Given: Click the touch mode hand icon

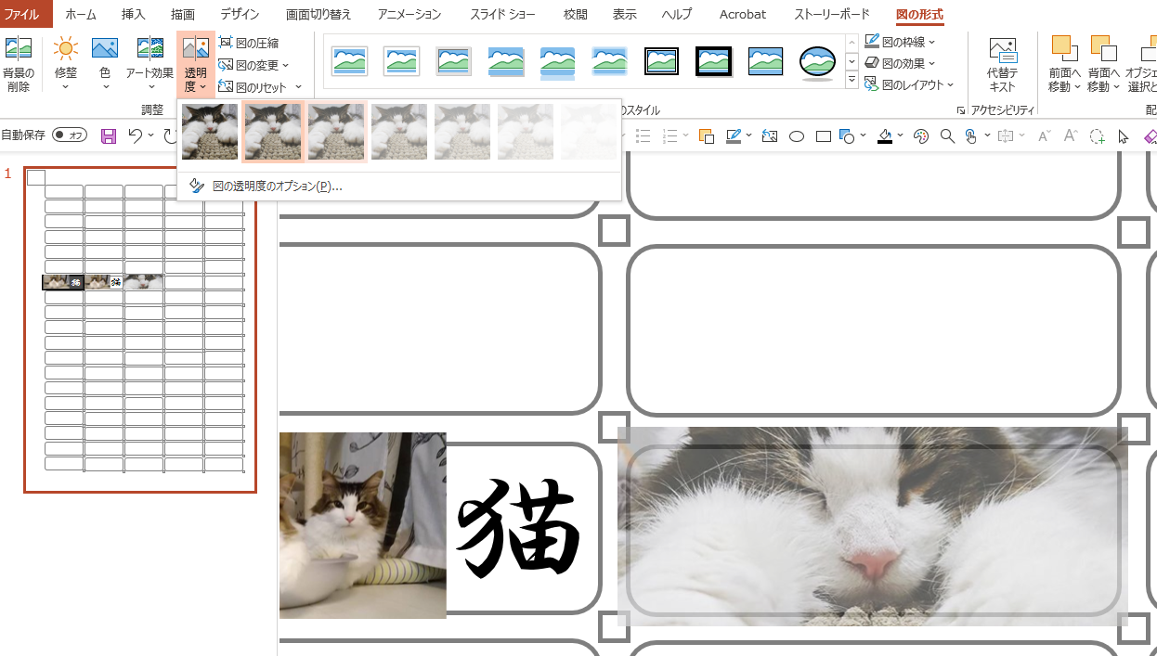Looking at the screenshot, I should [x=970, y=136].
